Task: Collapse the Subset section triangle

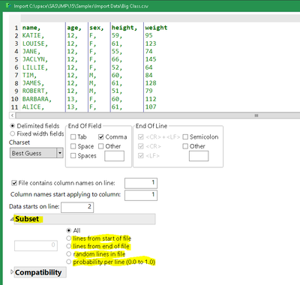Action: (12, 219)
